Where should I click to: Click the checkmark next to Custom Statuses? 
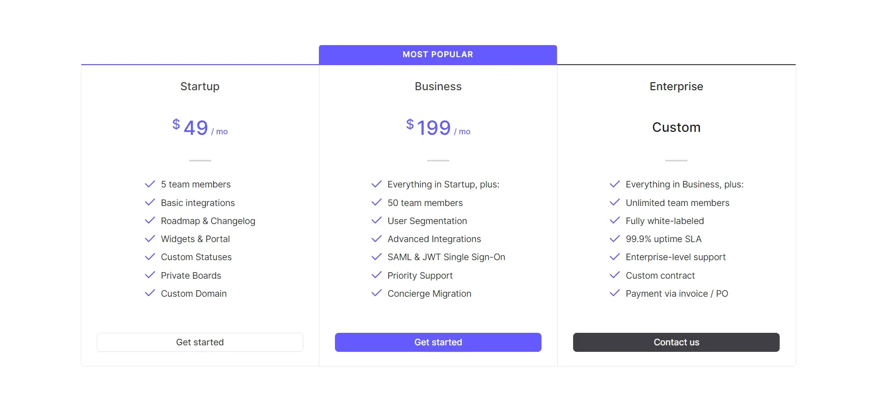(x=149, y=257)
